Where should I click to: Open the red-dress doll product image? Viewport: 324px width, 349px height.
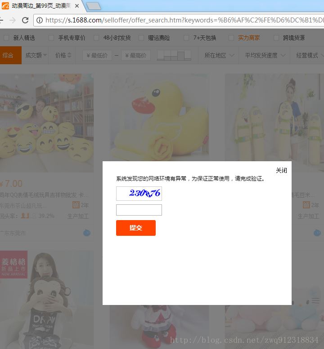(159, 327)
